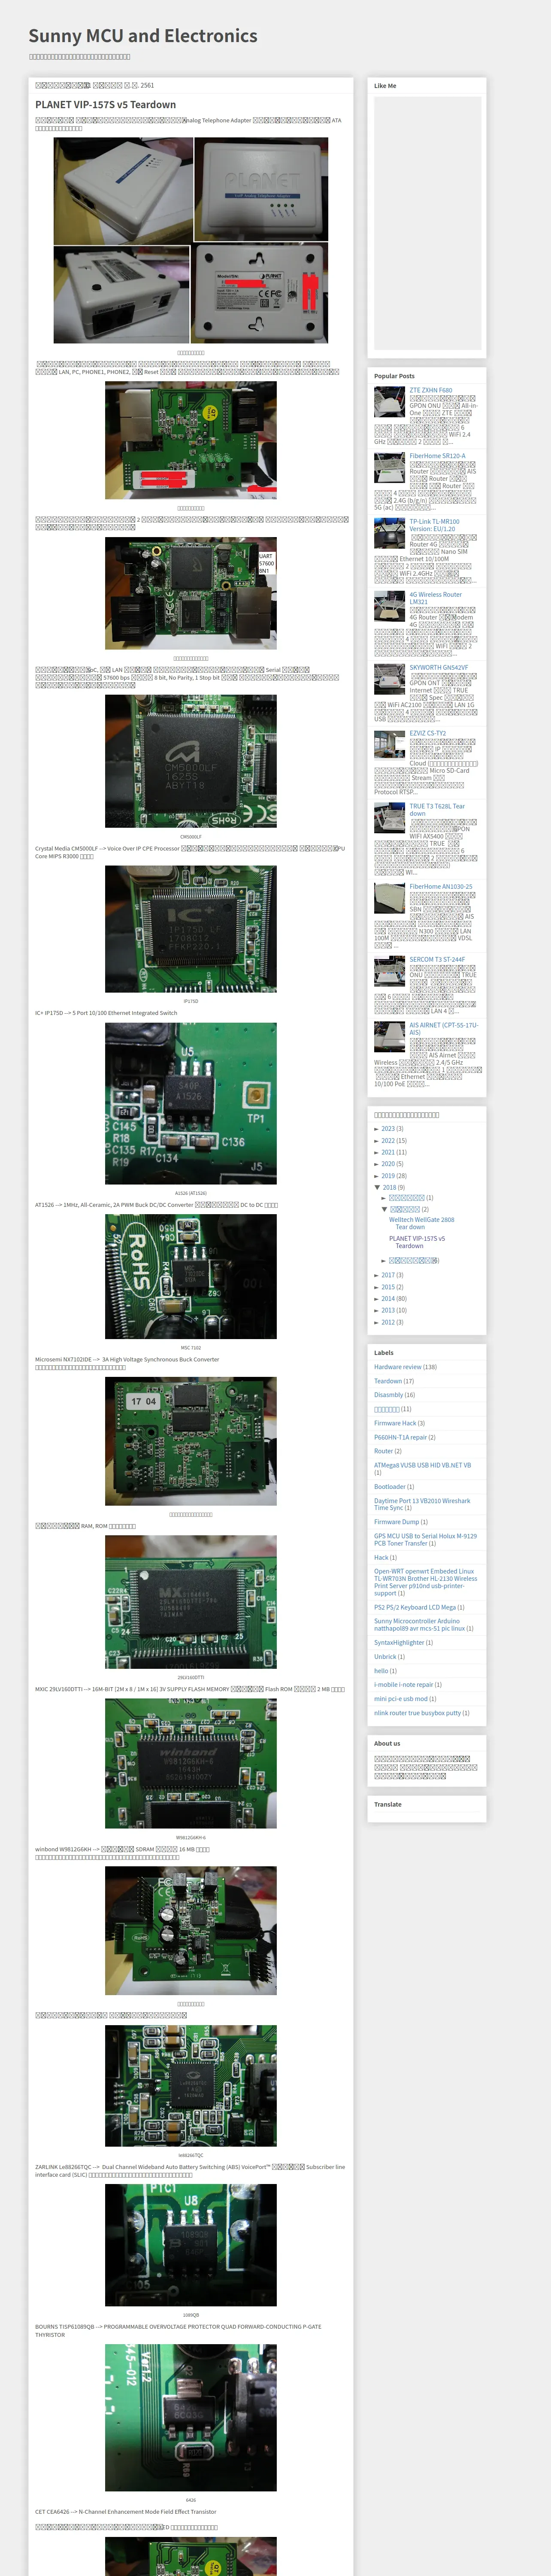
Task: Filter by Firmware Dump label
Action: [x=396, y=1522]
